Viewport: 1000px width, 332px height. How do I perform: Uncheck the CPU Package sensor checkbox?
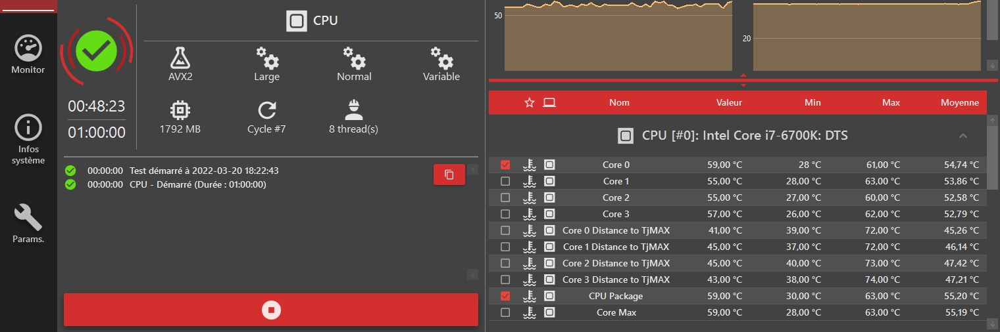tap(505, 296)
